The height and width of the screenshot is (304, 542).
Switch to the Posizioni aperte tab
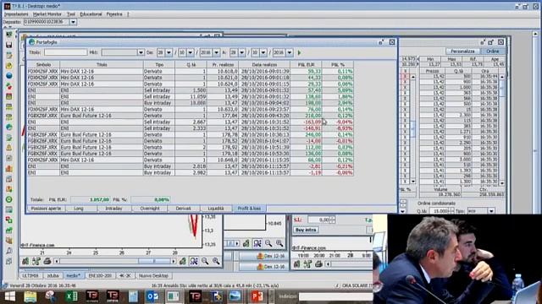click(x=46, y=209)
